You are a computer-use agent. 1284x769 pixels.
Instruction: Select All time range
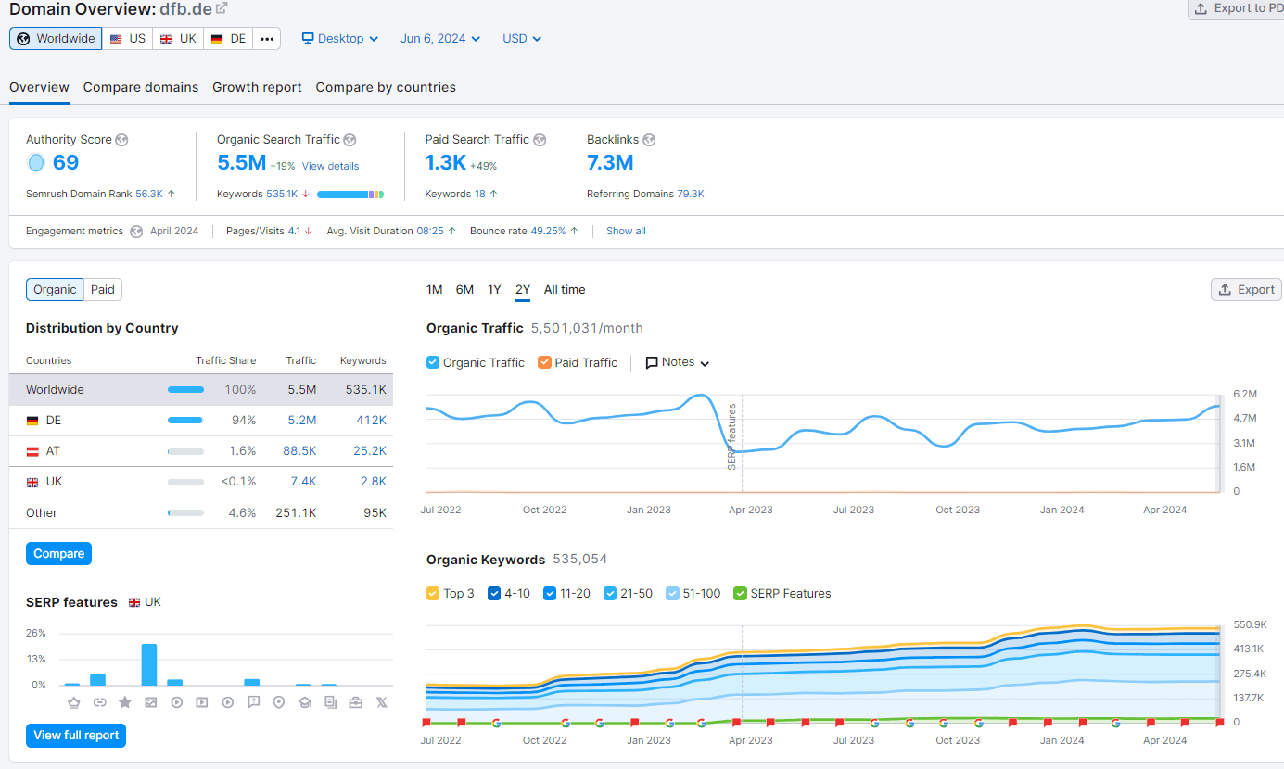point(565,290)
